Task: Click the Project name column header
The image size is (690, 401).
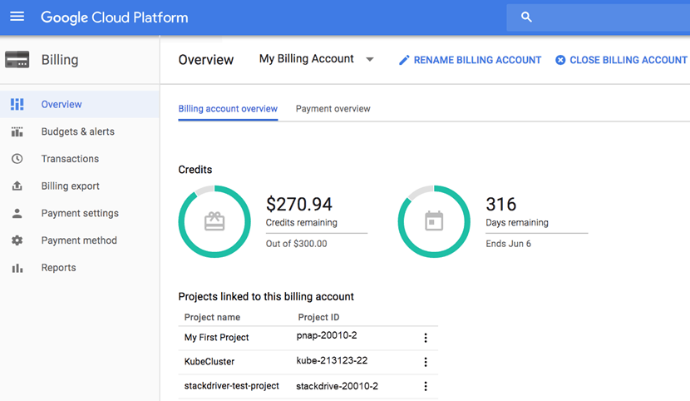Action: (x=212, y=317)
